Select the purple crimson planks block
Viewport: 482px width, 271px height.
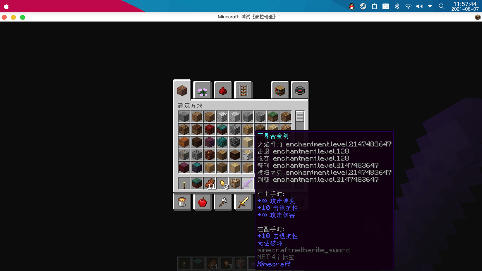tap(210, 142)
